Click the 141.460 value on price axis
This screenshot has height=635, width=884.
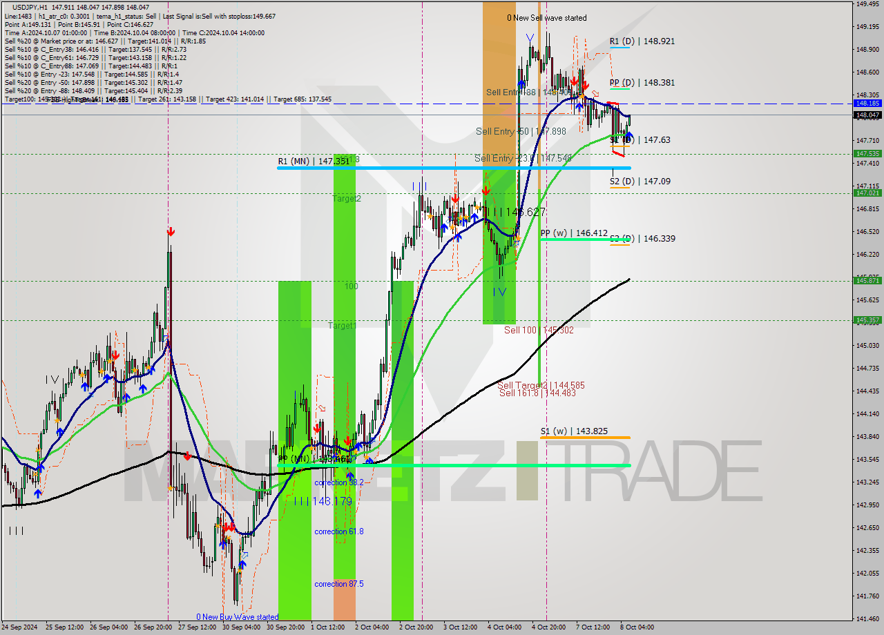[x=867, y=618]
